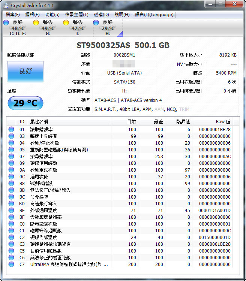The image size is (246, 281).
Task: Click the blue 良好 health status button
Action: pyautogui.click(x=25, y=72)
